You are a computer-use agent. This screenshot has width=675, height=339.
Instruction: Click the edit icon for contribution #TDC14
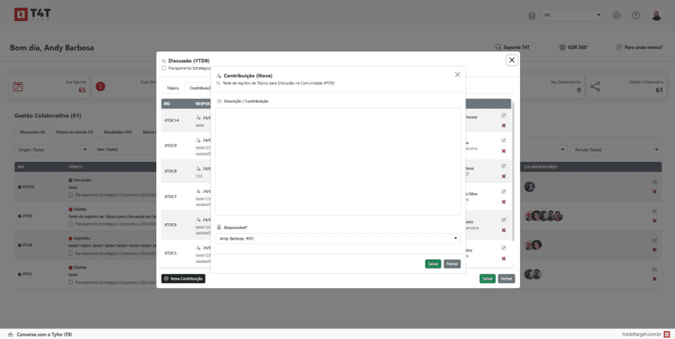click(x=504, y=115)
